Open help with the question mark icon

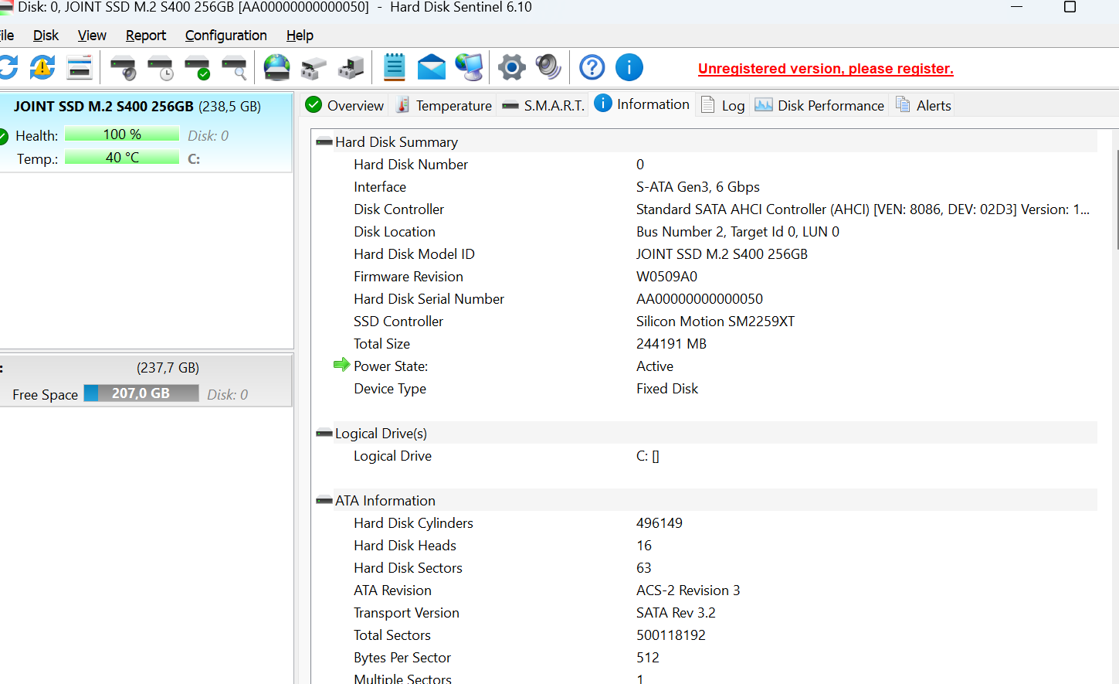(x=592, y=68)
